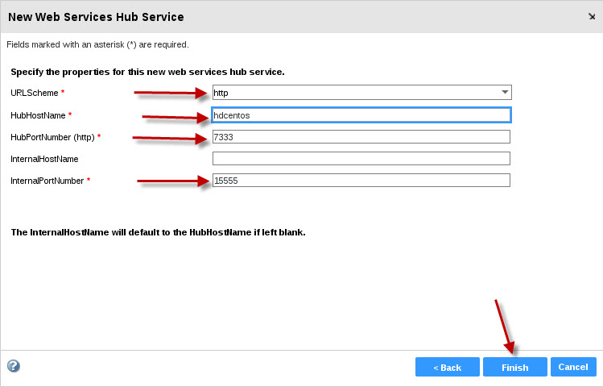Close the New Web Services Hub dialog
The width and height of the screenshot is (603, 387).
click(x=592, y=17)
